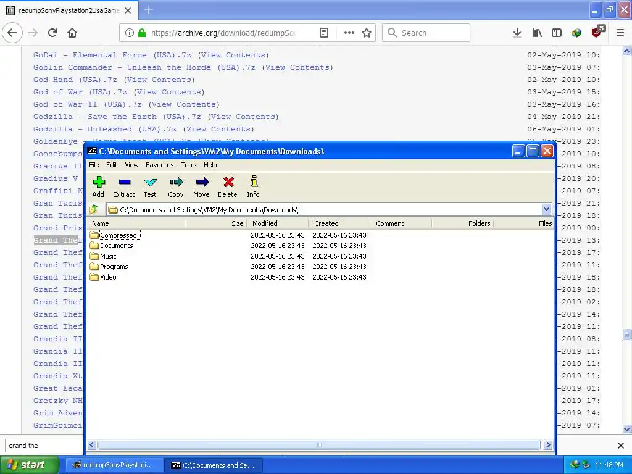The image size is (632, 474).
Task: Go back in Firefox
Action: click(x=12, y=33)
